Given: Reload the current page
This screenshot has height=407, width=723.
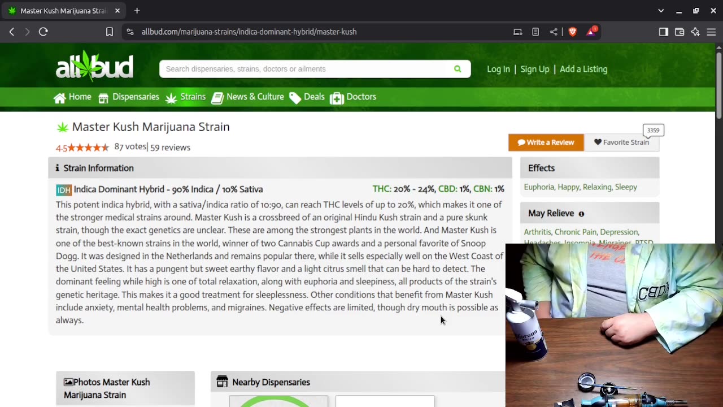Looking at the screenshot, I should [43, 32].
